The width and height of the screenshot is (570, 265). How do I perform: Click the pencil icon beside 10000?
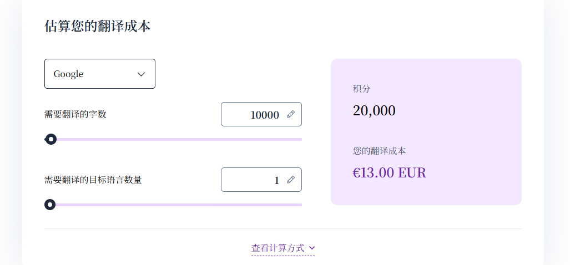tap(291, 114)
